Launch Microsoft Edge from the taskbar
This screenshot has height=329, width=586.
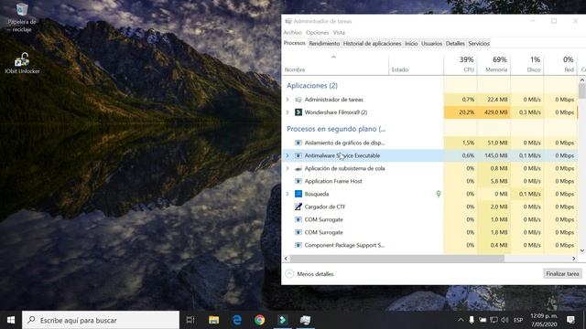(237, 320)
